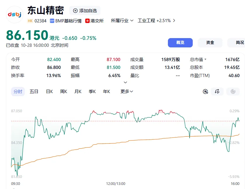Viewport: 245px width, 189px height.
Task: Click the 已收盘 10-28 16:00:00 status text
Action: tap(37, 45)
